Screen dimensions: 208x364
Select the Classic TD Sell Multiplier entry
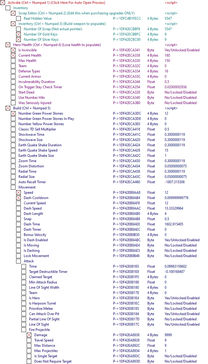[x=37, y=129]
